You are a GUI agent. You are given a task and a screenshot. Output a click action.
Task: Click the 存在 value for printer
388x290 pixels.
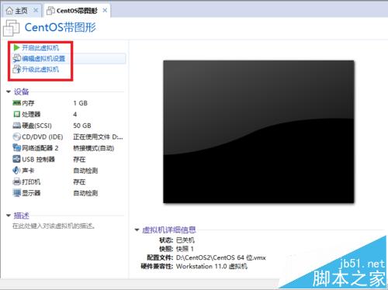coord(79,181)
